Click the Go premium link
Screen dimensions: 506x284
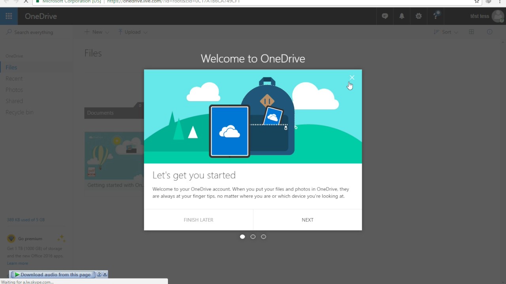pyautogui.click(x=30, y=239)
